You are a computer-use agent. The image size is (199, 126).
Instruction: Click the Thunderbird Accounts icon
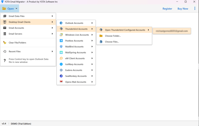pyautogui.click(x=61, y=29)
